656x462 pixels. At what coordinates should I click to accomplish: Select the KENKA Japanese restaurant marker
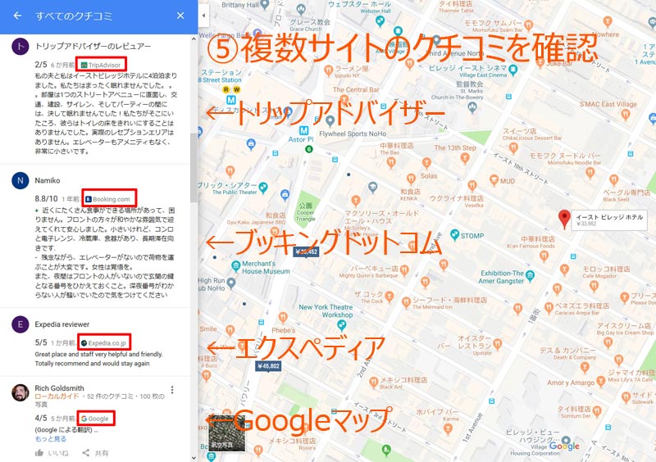point(412,179)
